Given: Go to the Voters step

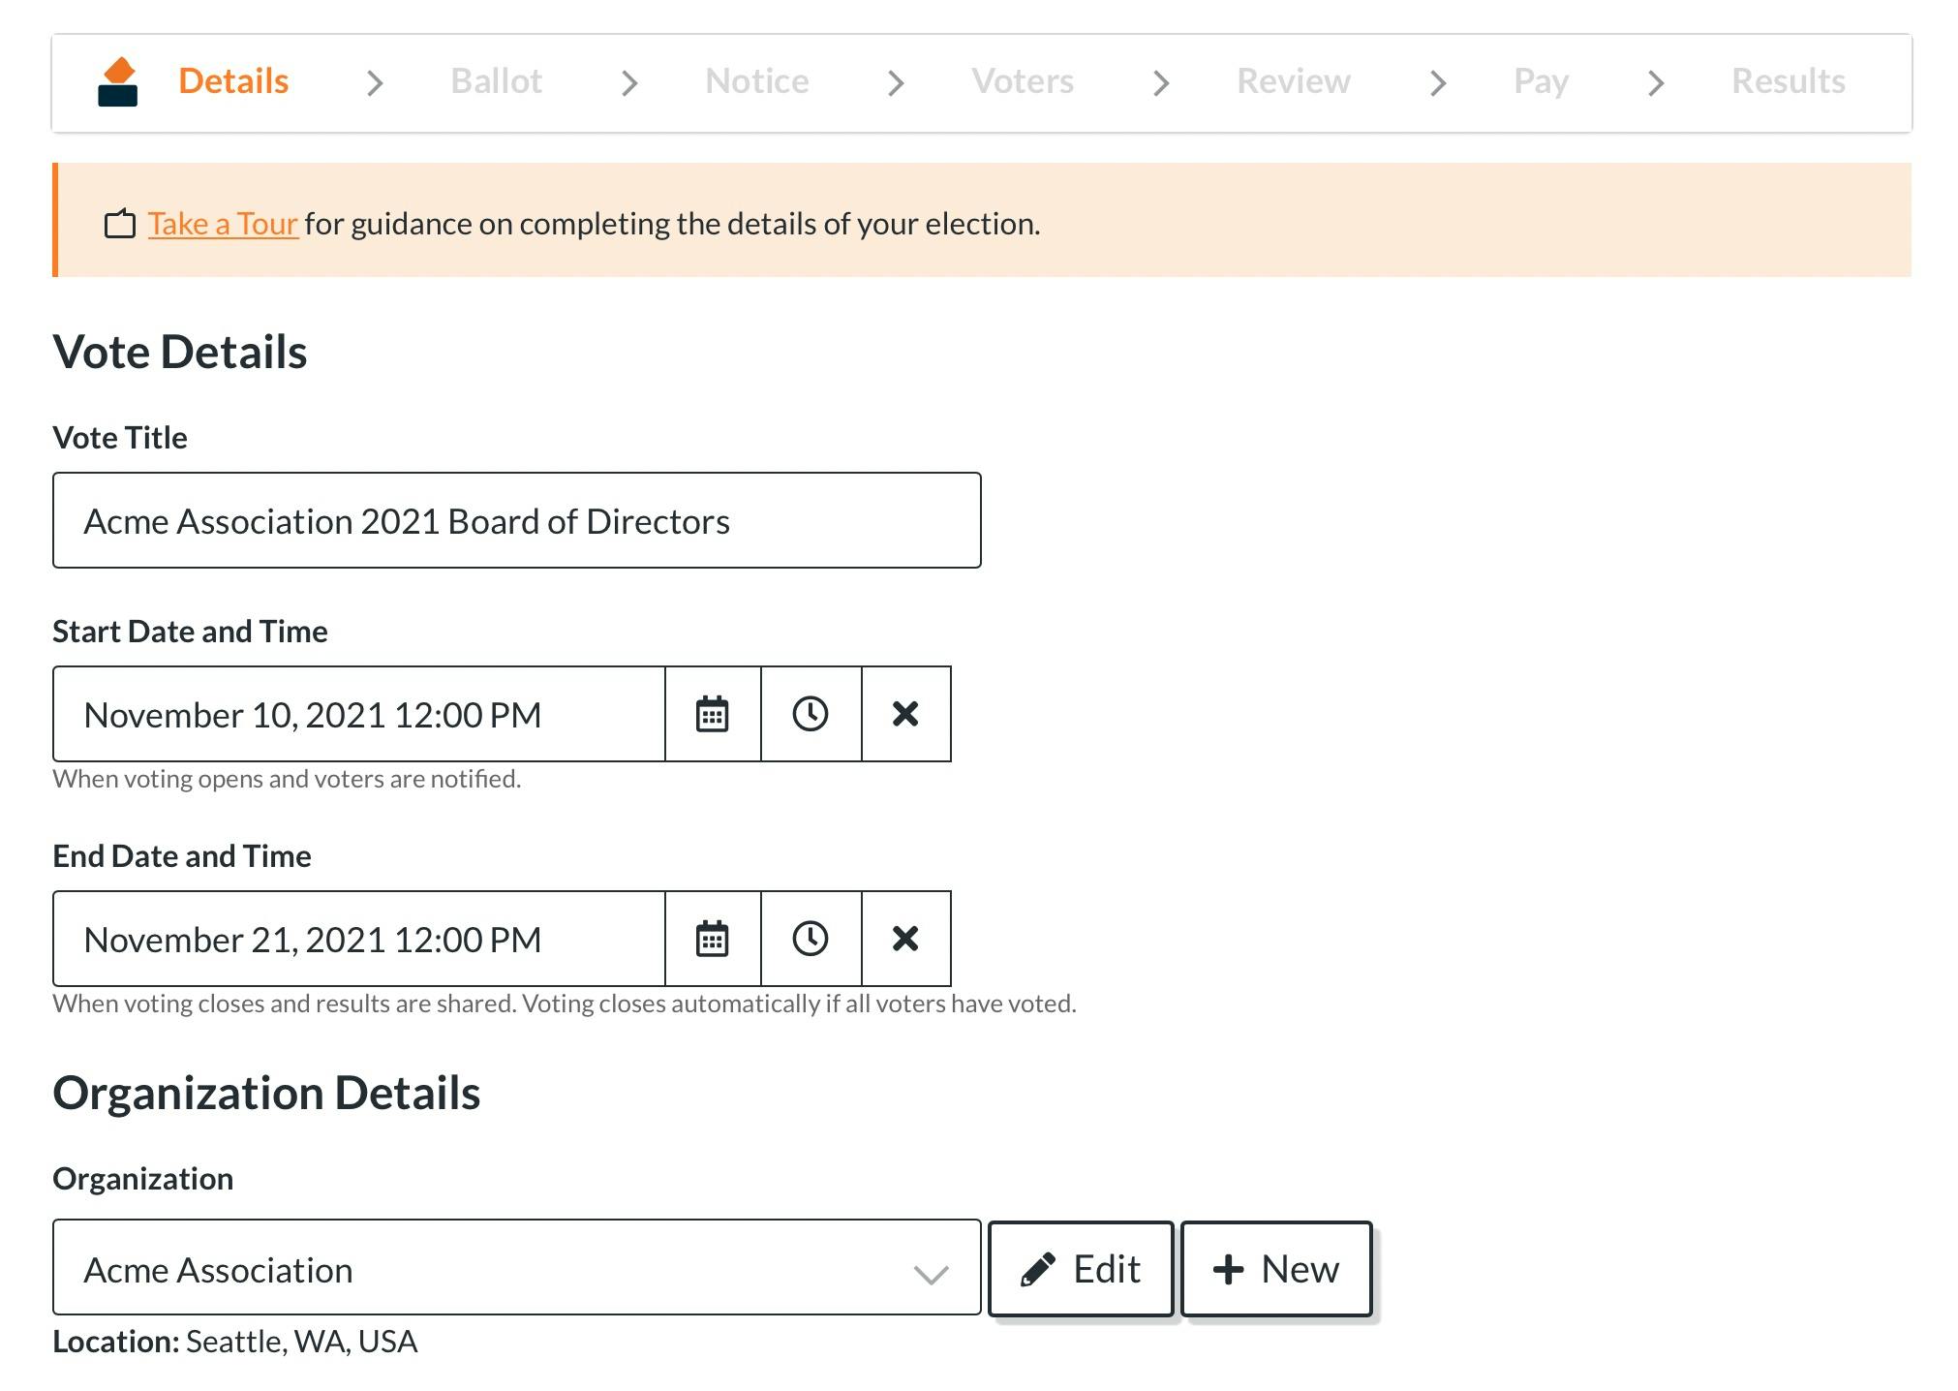Looking at the screenshot, I should (x=1024, y=81).
